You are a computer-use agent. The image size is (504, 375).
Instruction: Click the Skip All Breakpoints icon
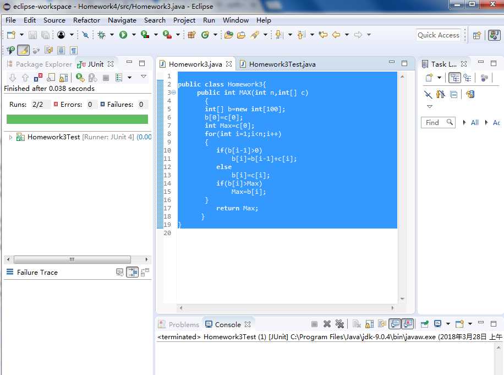[85, 35]
